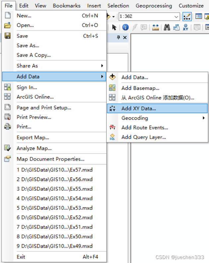Click the Find Route toolbar icon
This screenshot has width=209, height=263.
pyautogui.click(x=176, y=27)
